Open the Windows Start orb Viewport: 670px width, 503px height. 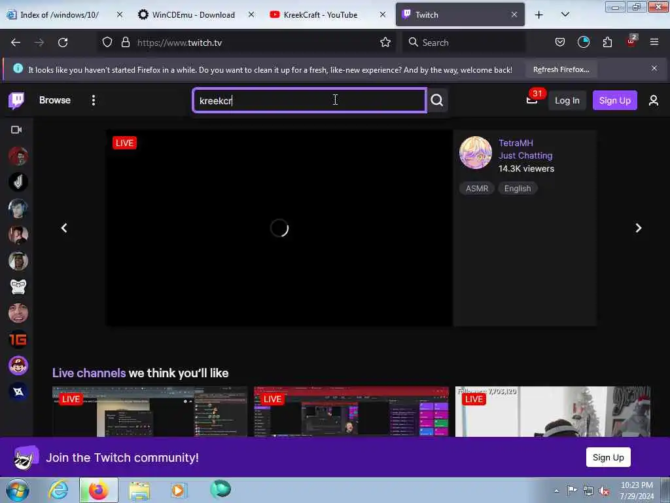(x=18, y=490)
